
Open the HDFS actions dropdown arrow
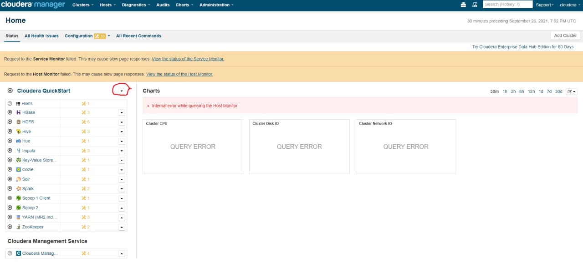click(x=122, y=122)
